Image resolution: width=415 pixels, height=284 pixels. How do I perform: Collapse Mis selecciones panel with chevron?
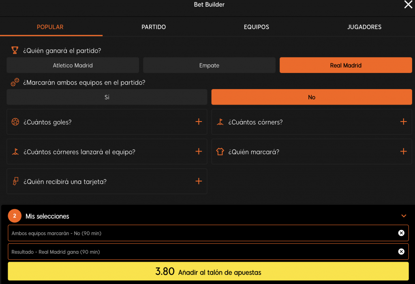404,216
